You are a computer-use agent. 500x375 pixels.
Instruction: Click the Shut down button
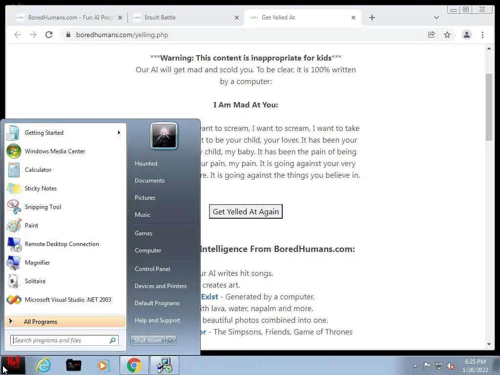point(147,340)
